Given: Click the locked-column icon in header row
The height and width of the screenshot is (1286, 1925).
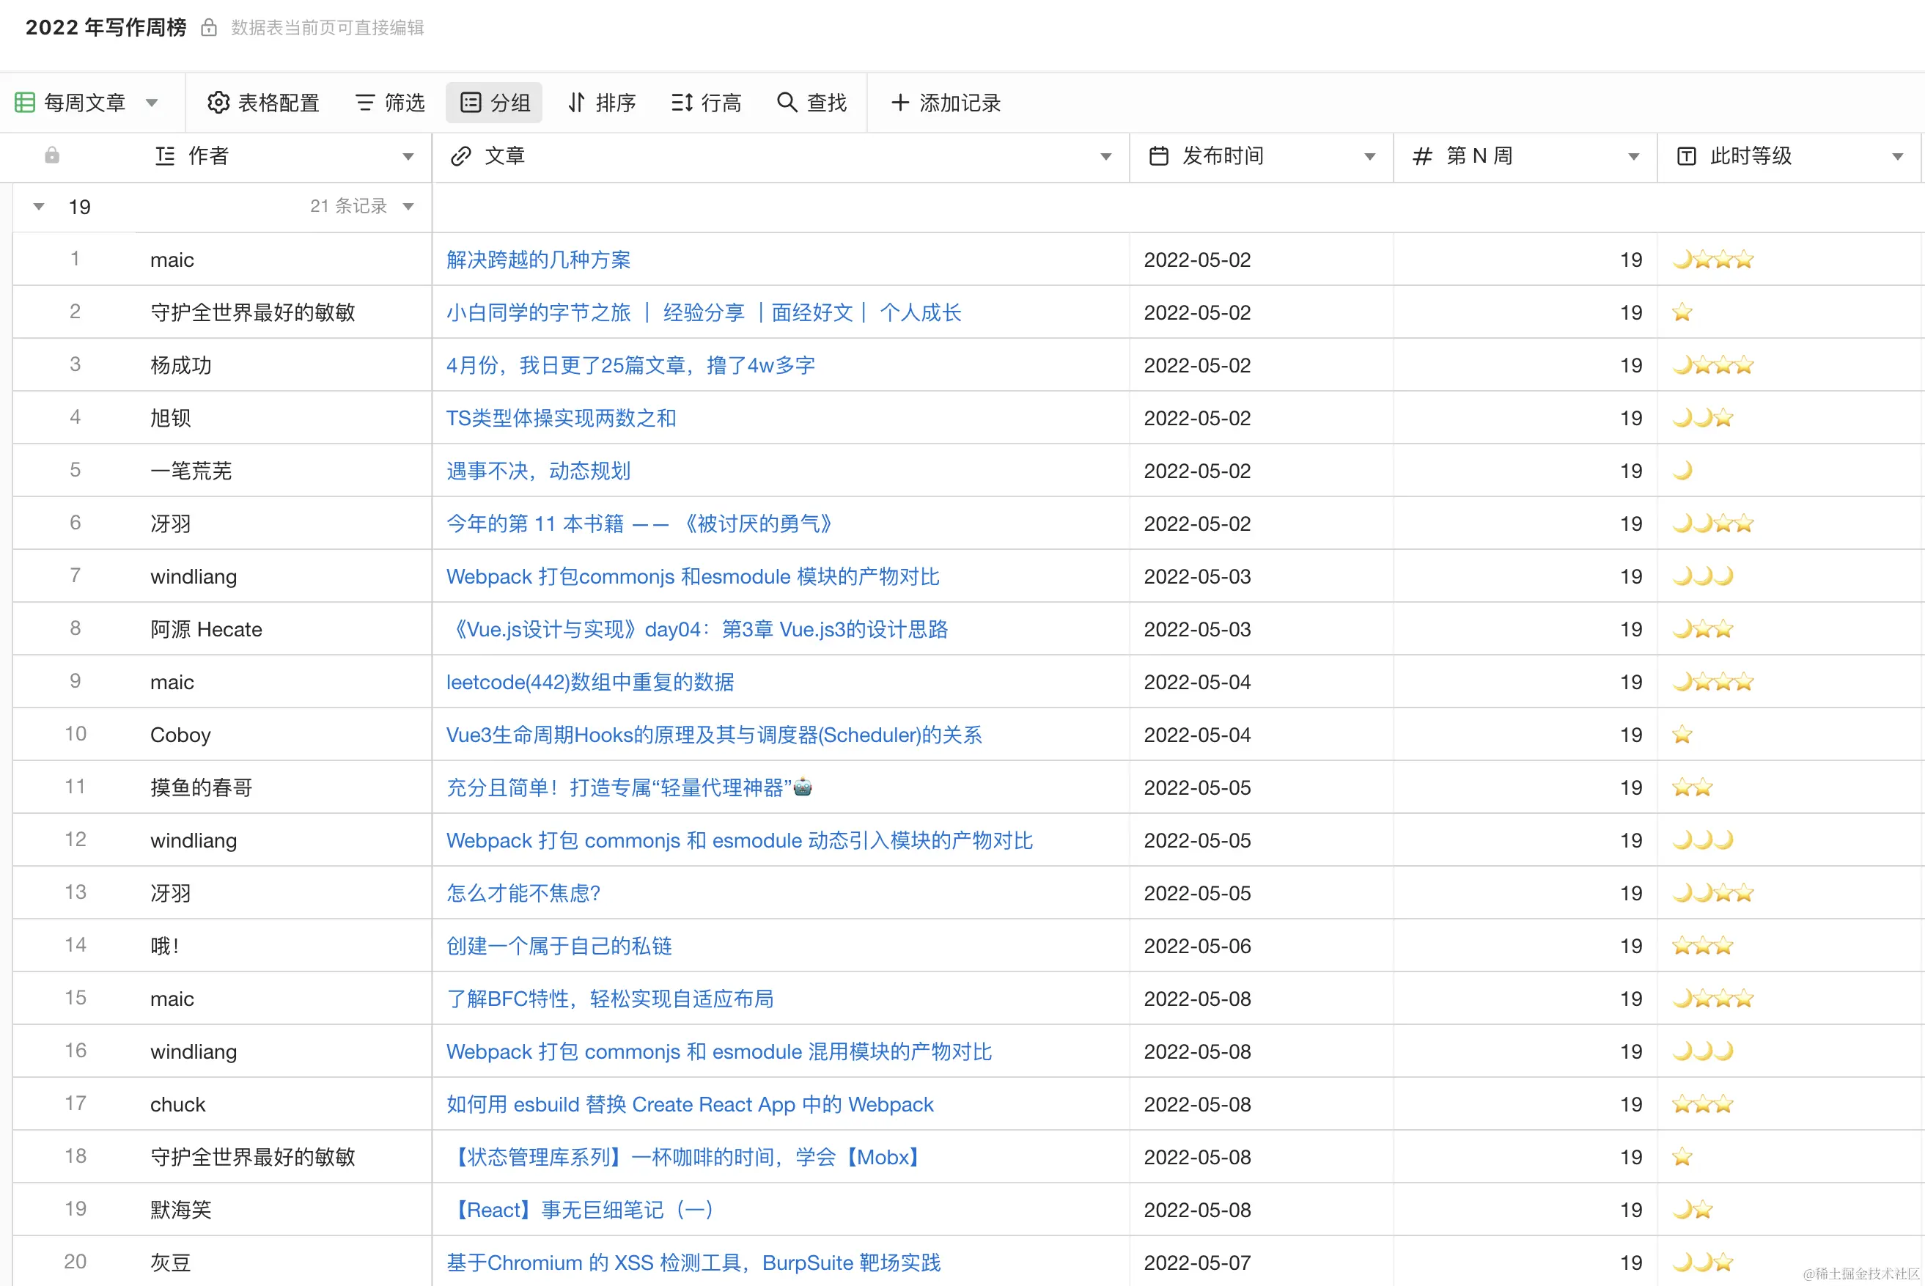Looking at the screenshot, I should tap(51, 156).
